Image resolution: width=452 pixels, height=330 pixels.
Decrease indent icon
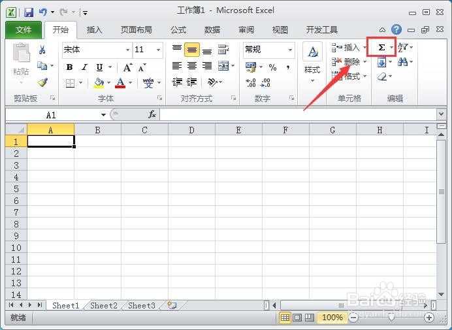[177, 82]
